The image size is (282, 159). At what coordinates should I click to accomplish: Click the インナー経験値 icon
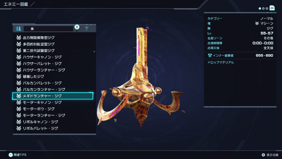click(210, 55)
